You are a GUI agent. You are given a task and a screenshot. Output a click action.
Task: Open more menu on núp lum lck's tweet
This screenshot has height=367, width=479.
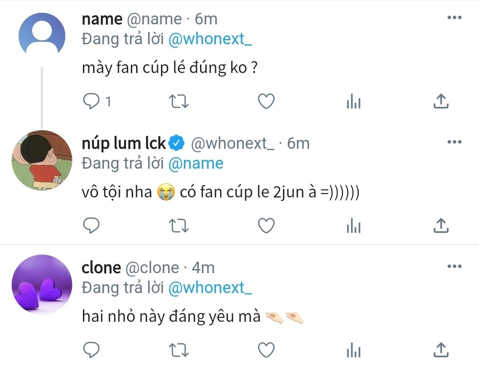[x=454, y=142]
